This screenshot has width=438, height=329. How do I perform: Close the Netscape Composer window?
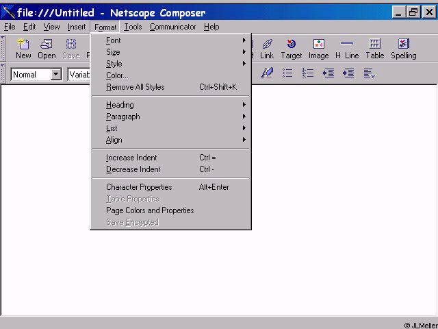point(429,12)
